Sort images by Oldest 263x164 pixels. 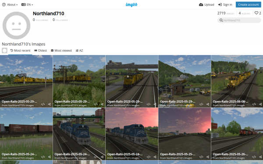coord(40,51)
